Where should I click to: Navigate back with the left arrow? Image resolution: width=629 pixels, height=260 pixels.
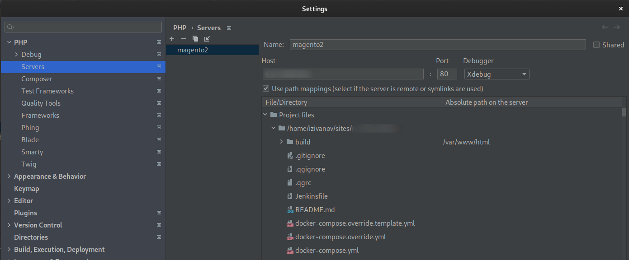605,27
